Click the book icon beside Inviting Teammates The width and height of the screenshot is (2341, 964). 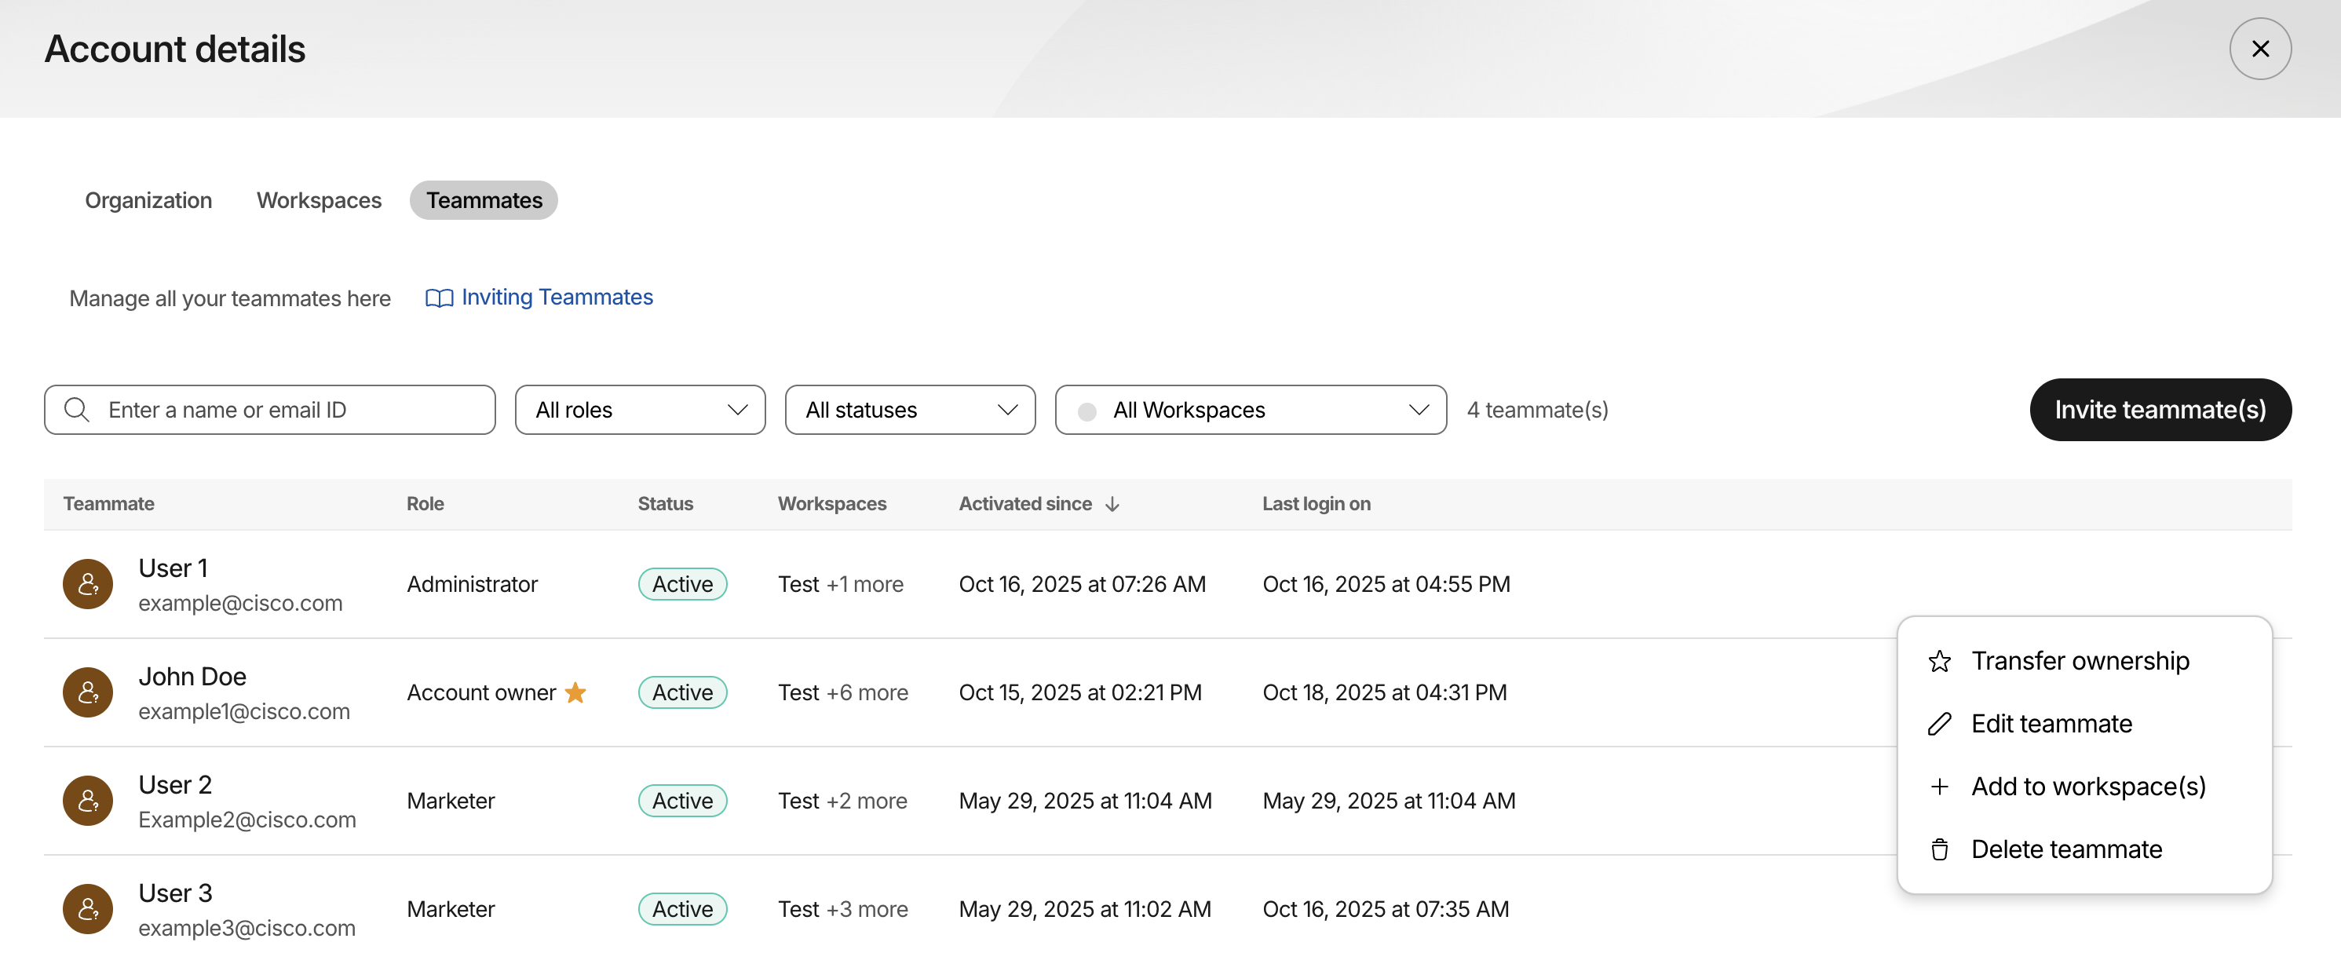point(439,298)
